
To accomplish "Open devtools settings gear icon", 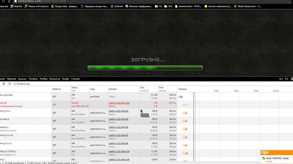I will 292,79.
